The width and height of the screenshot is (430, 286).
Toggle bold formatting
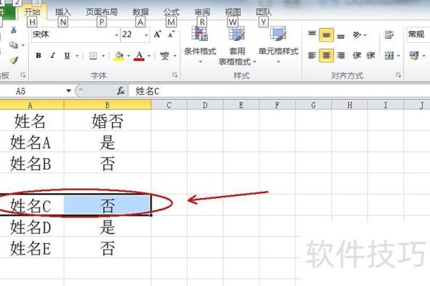click(39, 56)
